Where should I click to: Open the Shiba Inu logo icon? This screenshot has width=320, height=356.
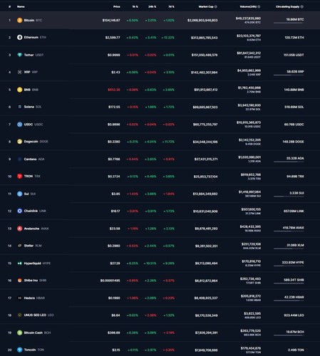(x=20, y=281)
